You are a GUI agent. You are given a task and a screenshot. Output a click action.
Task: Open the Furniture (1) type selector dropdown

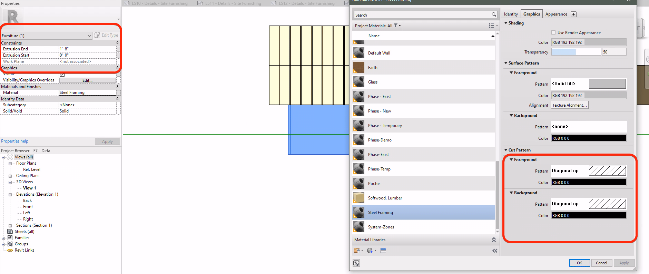point(46,36)
